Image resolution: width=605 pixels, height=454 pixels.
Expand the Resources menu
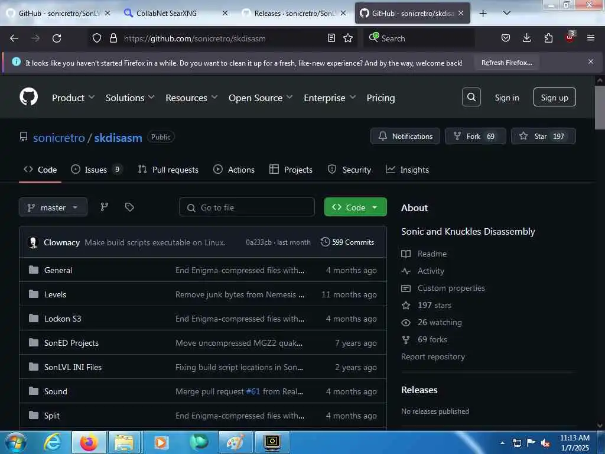pyautogui.click(x=191, y=98)
